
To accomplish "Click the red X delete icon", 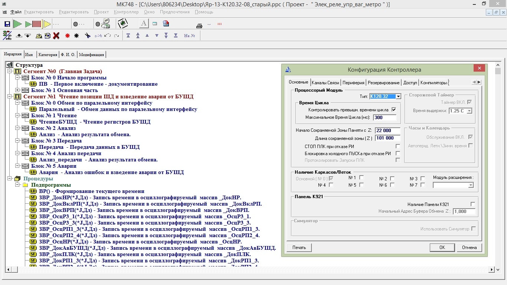I will [x=56, y=36].
